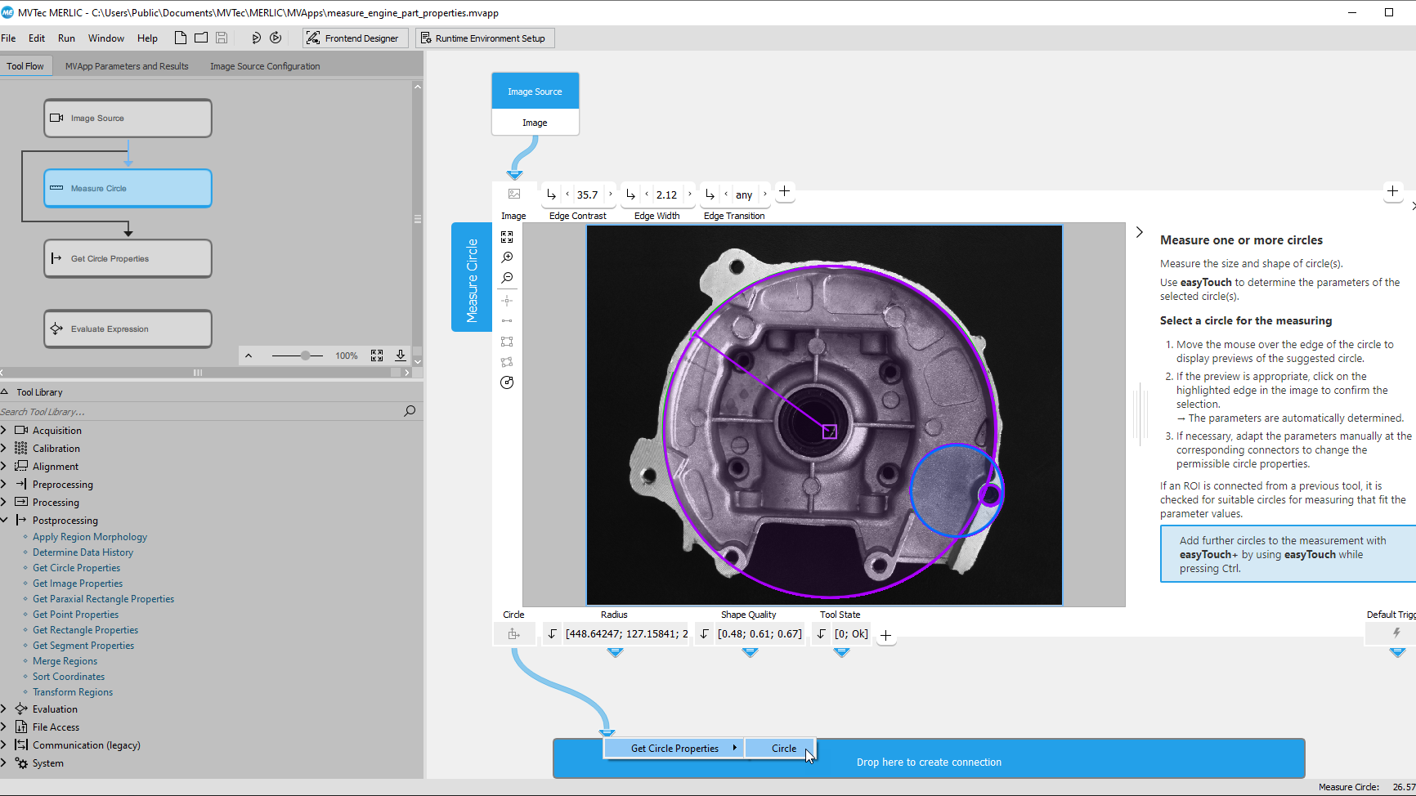Image resolution: width=1416 pixels, height=796 pixels.
Task: Select the Evaluate Expression tool node
Action: pyautogui.click(x=128, y=329)
